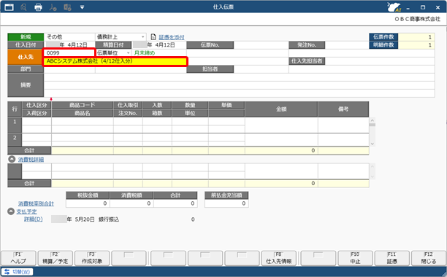The image size is (447, 277).
Task: Click the 証憑を添付 link
Action: [x=172, y=37]
